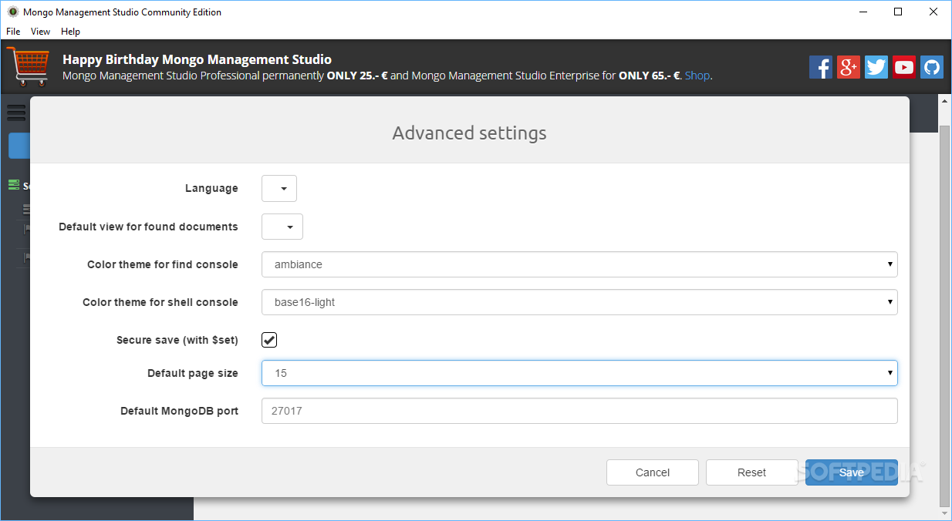Click Color theme for shell console label
This screenshot has width=952, height=521.
pos(160,302)
